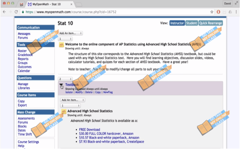Open Add An Item dropdown inside Textbook
Viewport: 241px width, 150px height.
click(73, 100)
